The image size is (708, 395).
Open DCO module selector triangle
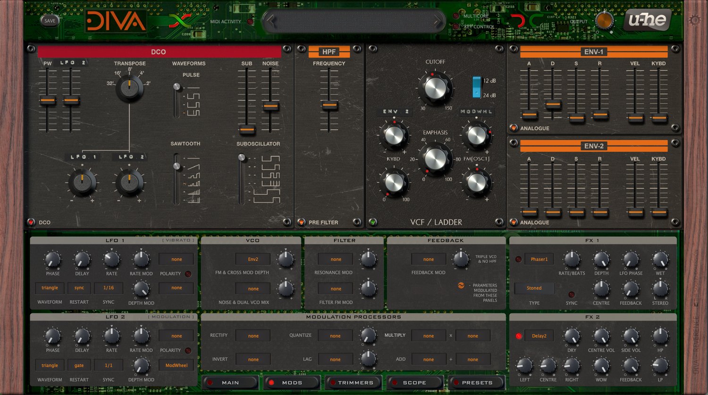pyautogui.click(x=31, y=222)
